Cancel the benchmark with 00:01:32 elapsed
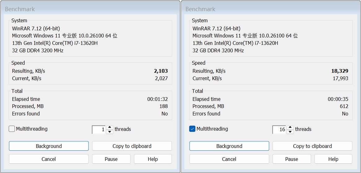This screenshot has height=173, width=361. pyautogui.click(x=49, y=159)
